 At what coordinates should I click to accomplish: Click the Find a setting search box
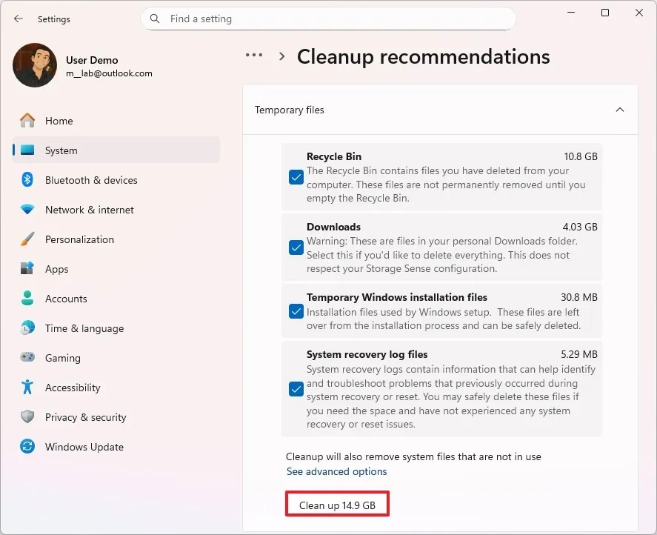328,19
